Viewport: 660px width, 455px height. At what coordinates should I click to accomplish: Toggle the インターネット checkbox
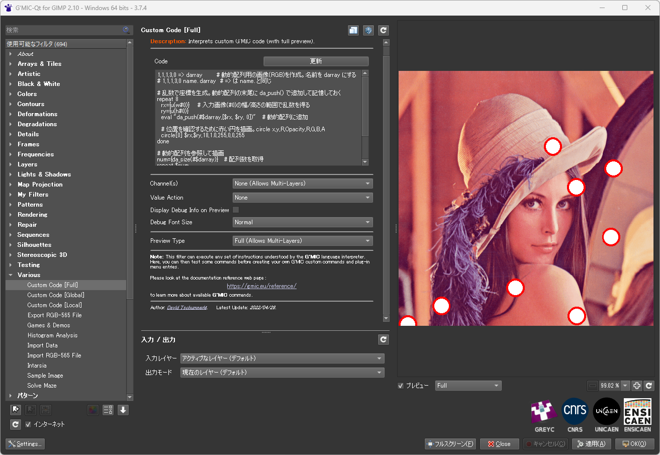click(x=28, y=424)
